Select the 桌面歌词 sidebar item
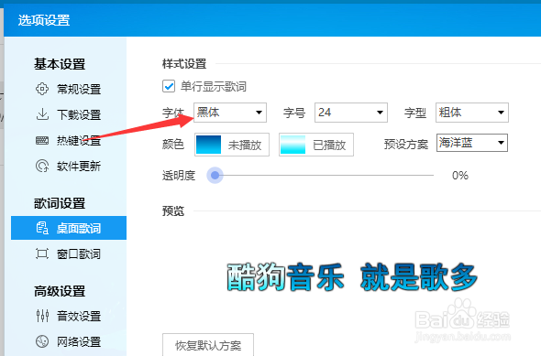The height and width of the screenshot is (356, 541). click(x=69, y=228)
